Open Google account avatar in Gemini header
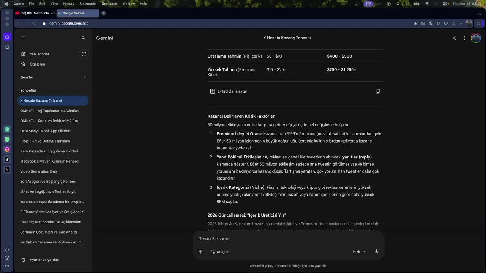 (x=476, y=38)
